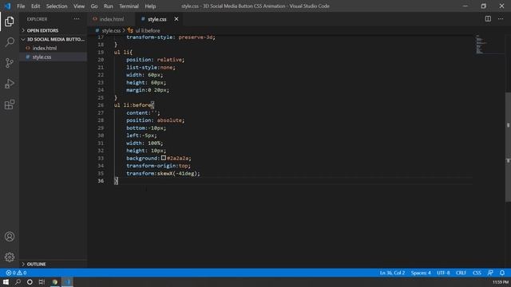The image size is (511, 287).
Task: Open the Go menu
Action: click(x=94, y=6)
